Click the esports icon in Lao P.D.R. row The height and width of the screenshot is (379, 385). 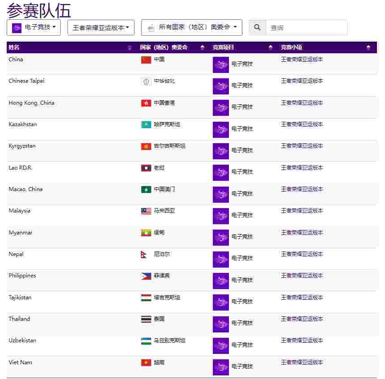pyautogui.click(x=221, y=173)
